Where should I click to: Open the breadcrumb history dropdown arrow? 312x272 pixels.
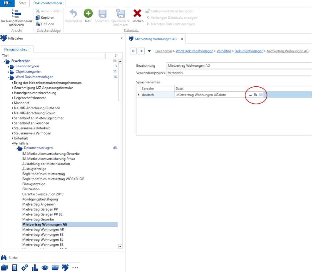149,51
